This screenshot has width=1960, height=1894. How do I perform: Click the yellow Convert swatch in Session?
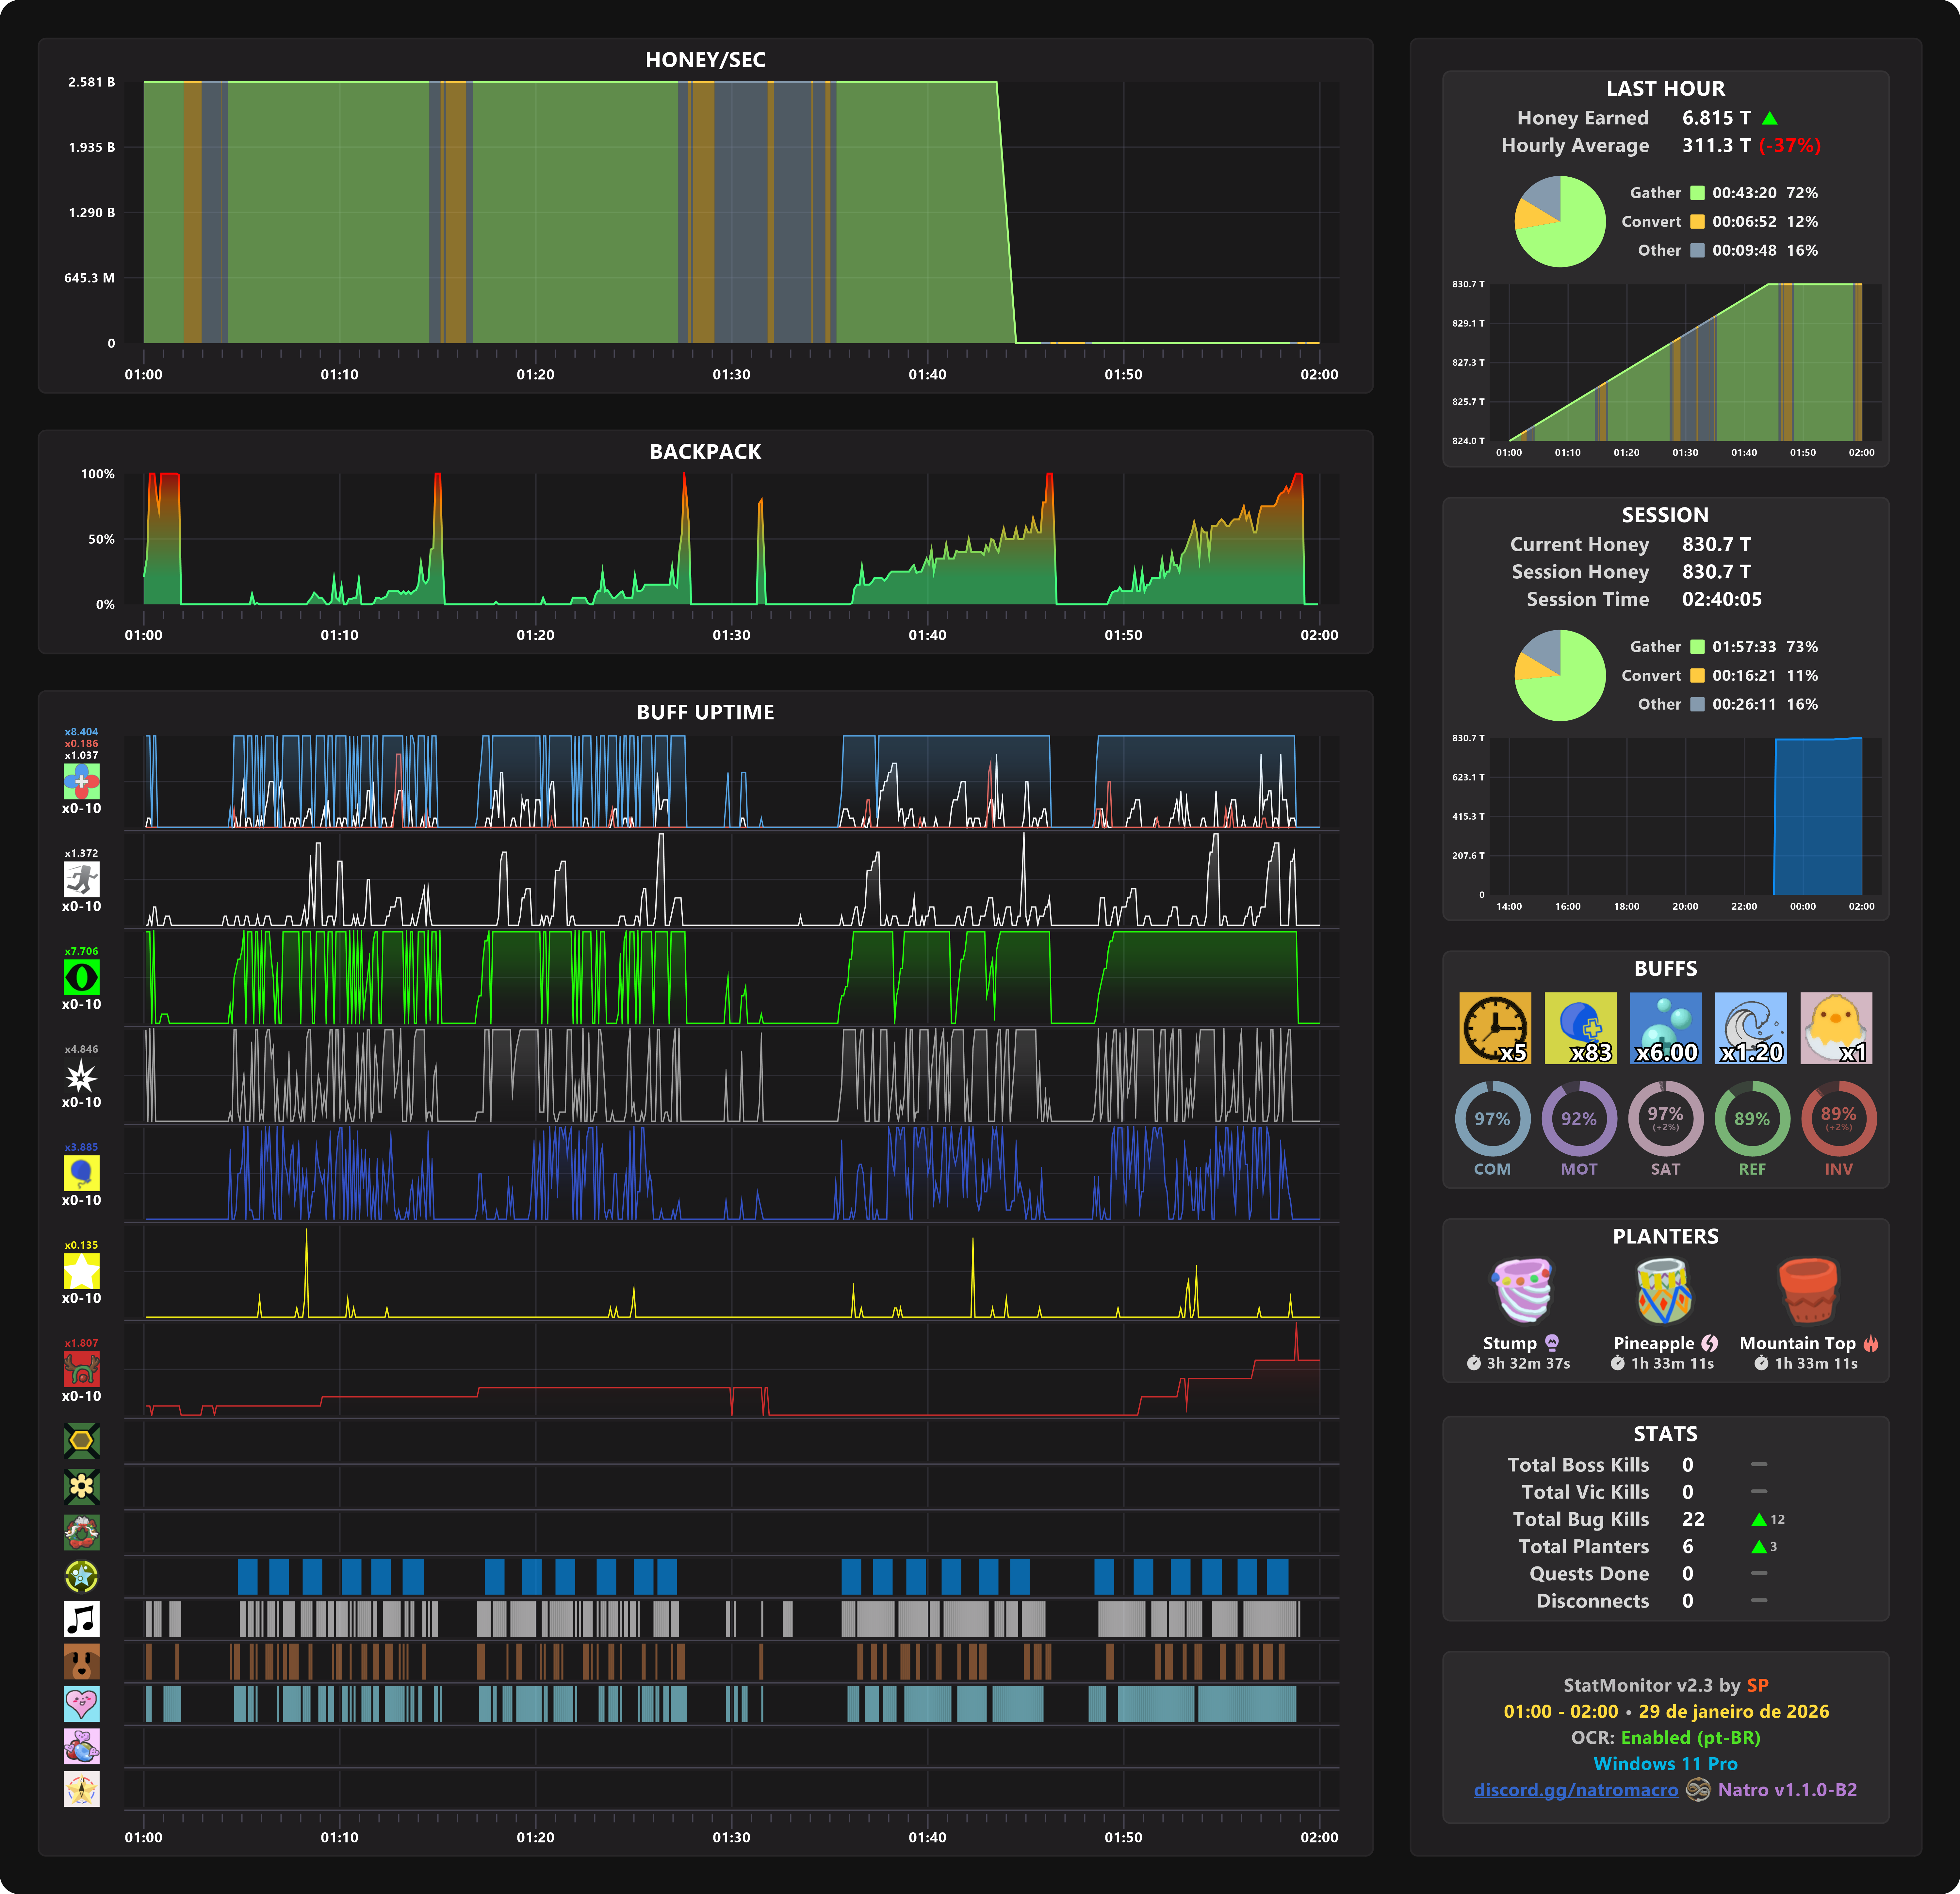(1697, 676)
